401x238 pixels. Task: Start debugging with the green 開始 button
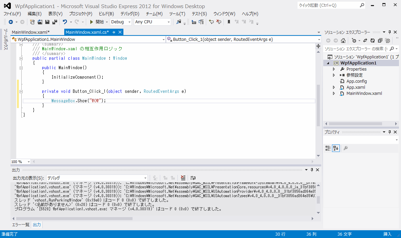click(97, 22)
